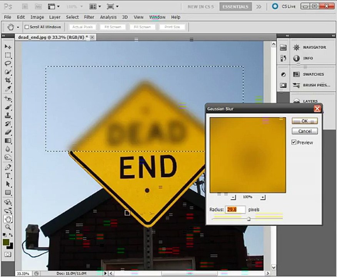Click the canvas zoom percentage field
The width and height of the screenshot is (337, 277).
pos(23,274)
